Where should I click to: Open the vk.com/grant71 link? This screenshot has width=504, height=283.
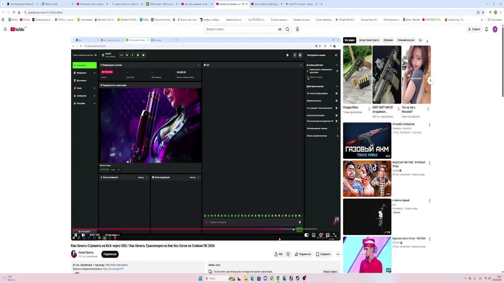point(113,269)
